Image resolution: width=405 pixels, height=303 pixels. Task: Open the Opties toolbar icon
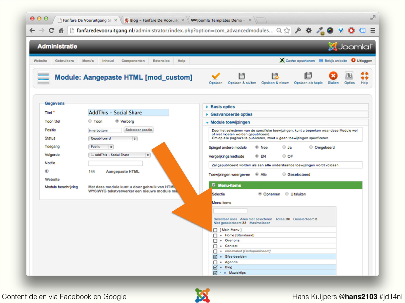click(349, 76)
